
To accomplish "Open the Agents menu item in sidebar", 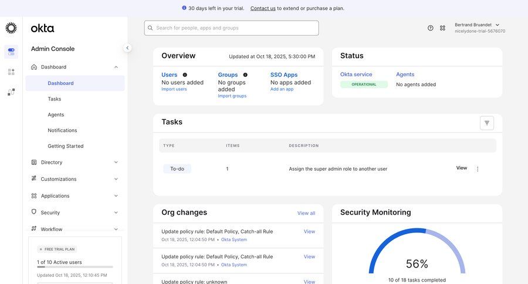I will click(x=56, y=114).
